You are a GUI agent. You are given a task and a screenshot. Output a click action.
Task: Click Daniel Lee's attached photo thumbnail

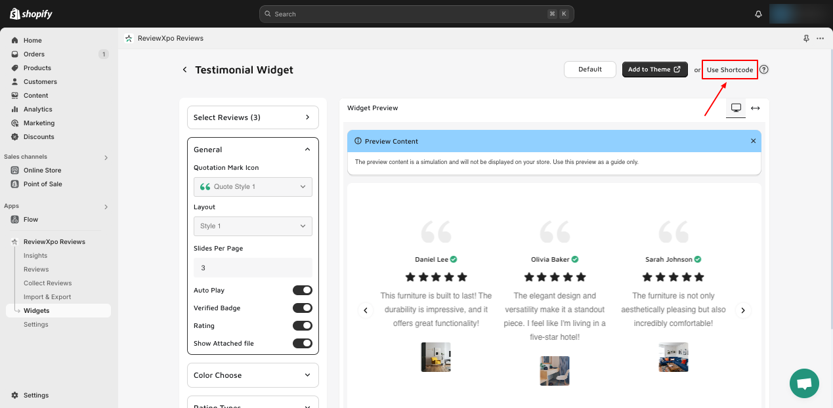436,357
